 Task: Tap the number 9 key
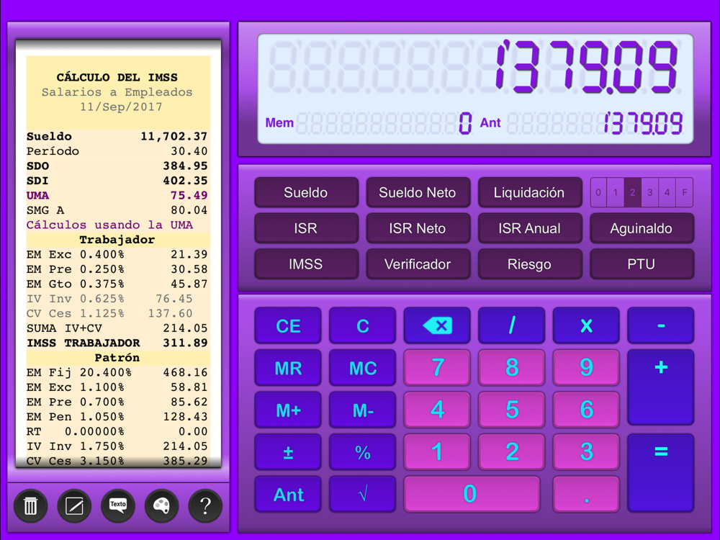pos(586,368)
